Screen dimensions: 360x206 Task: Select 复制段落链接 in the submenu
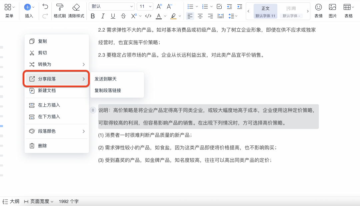click(108, 91)
